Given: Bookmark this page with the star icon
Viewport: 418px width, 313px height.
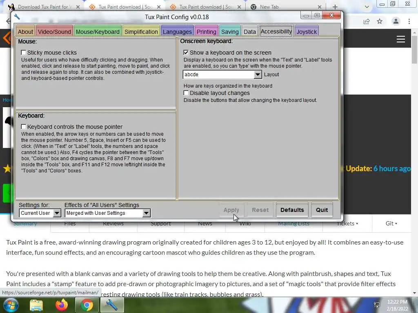Looking at the screenshot, I should tap(380, 21).
